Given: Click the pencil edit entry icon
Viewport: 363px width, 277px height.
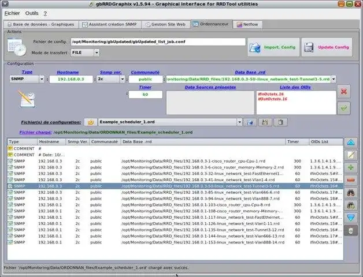Looking at the screenshot, I should [351, 155].
